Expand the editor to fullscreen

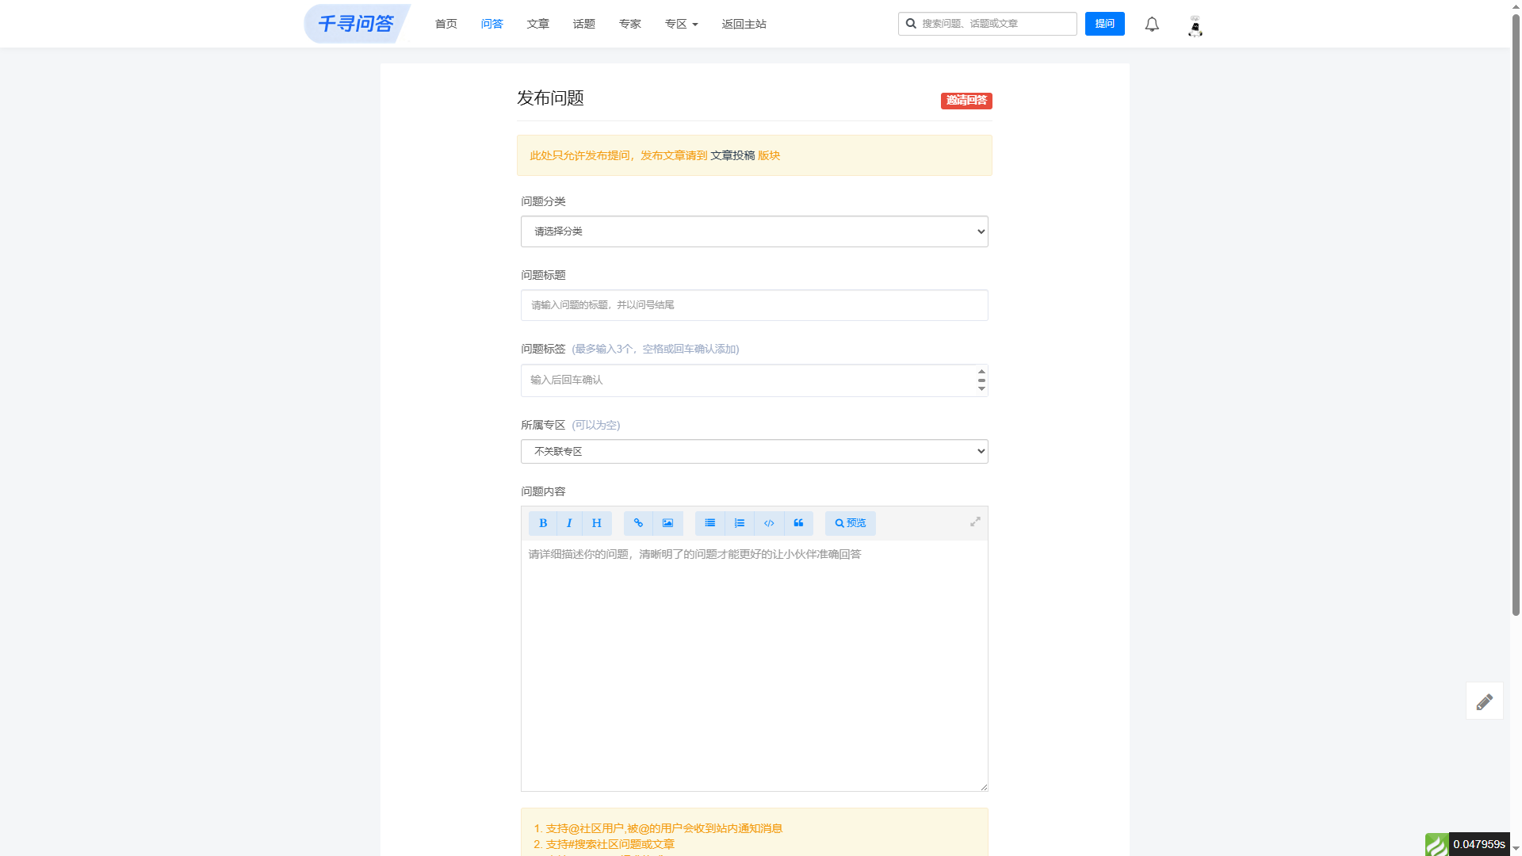975,522
